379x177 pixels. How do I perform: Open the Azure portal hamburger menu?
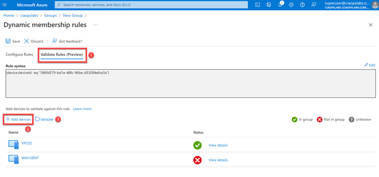tap(5, 4)
